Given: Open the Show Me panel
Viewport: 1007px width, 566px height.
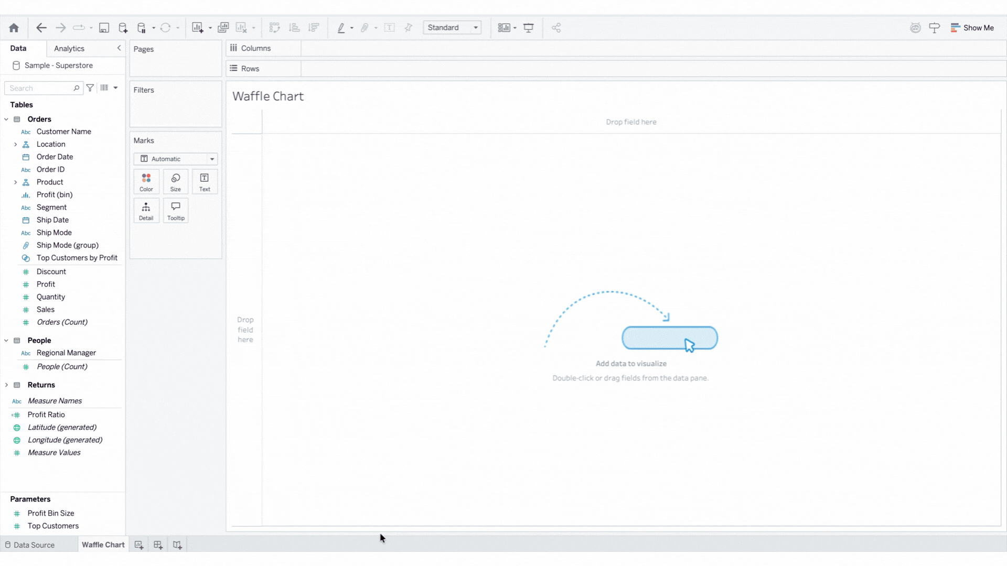Looking at the screenshot, I should tap(972, 28).
